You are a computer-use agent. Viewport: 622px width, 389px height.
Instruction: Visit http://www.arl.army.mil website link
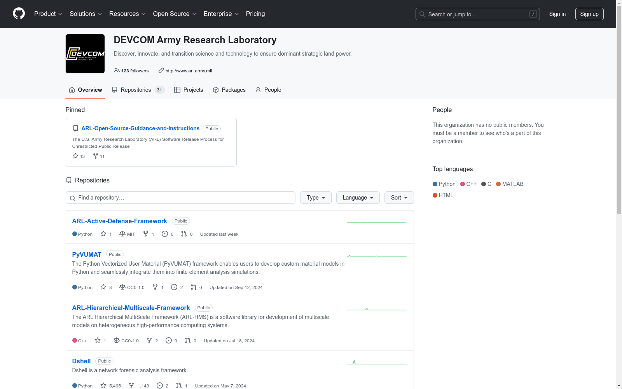(189, 71)
